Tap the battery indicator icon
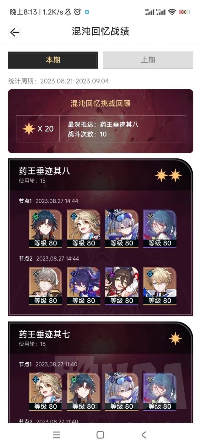The image size is (201, 447). coord(184,12)
